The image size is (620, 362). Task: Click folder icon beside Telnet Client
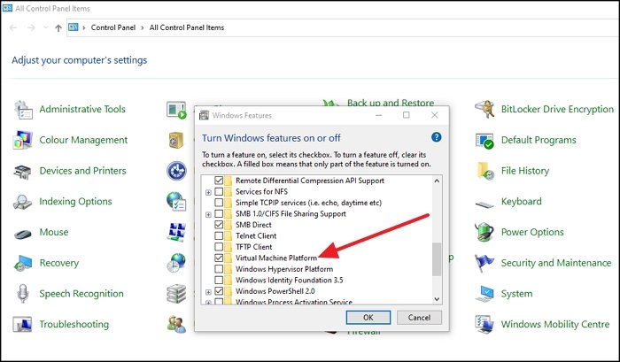(229, 236)
